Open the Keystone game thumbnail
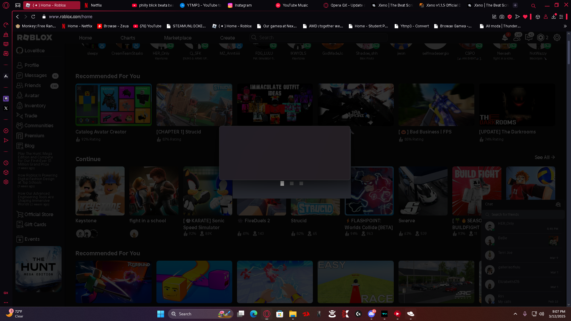Screen dimensions: 571x321 pyautogui.click(x=100, y=191)
